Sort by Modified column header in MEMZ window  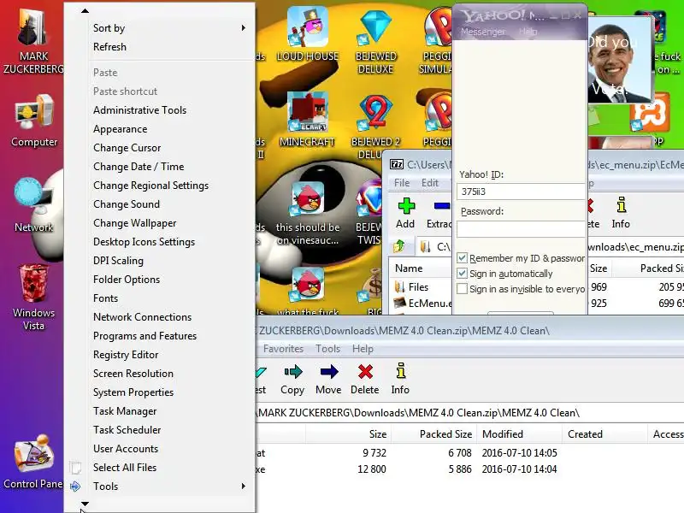519,434
